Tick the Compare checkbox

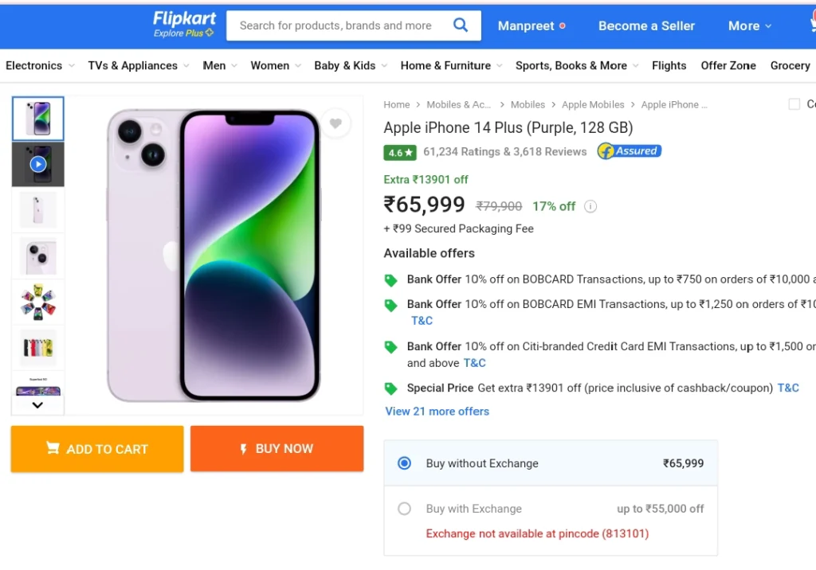point(794,104)
